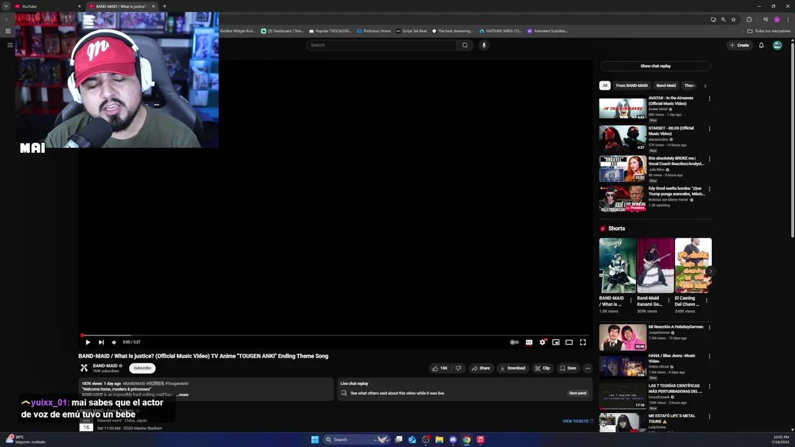Open Todos los marcadores folder
The image size is (795, 447).
coord(769,31)
